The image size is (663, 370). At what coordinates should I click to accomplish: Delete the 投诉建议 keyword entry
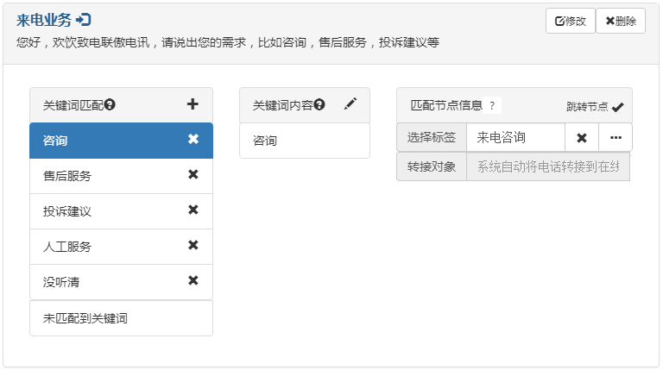(x=193, y=210)
